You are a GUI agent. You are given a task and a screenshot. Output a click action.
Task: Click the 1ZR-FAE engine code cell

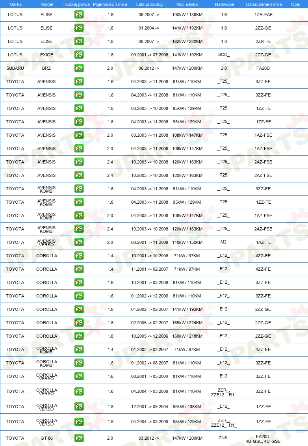263,15
